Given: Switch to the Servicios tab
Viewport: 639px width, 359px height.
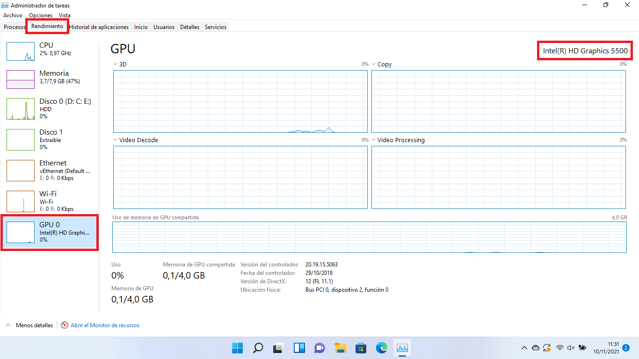Looking at the screenshot, I should pyautogui.click(x=216, y=27).
